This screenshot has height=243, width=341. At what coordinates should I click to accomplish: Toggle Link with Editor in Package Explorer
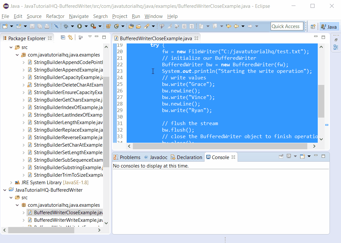[x=70, y=37]
